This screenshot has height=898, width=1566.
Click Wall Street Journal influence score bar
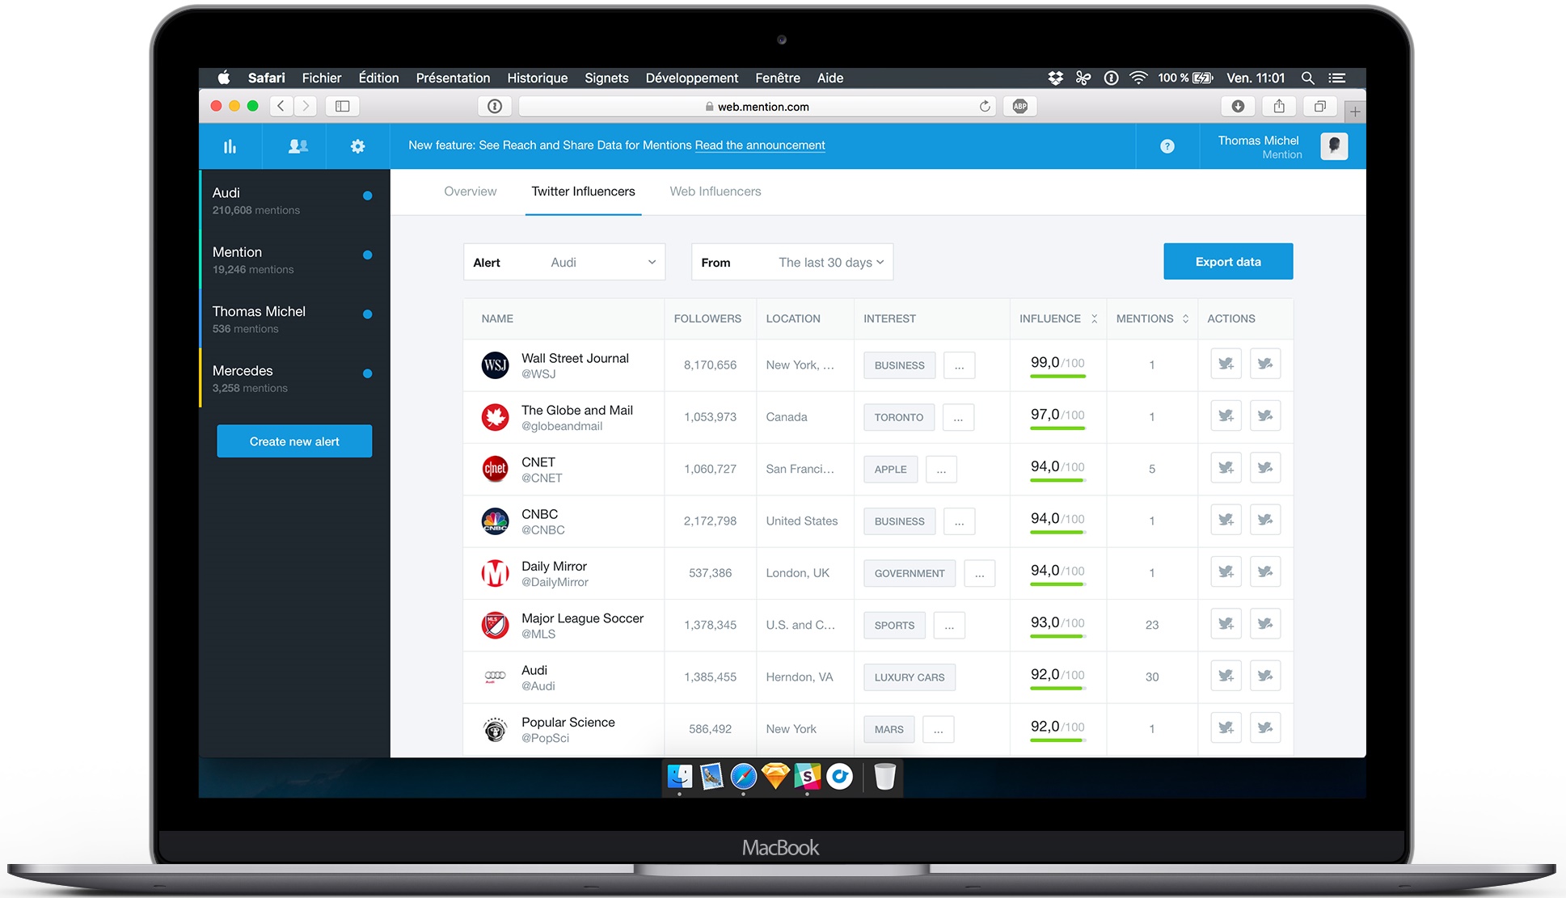coord(1057,376)
